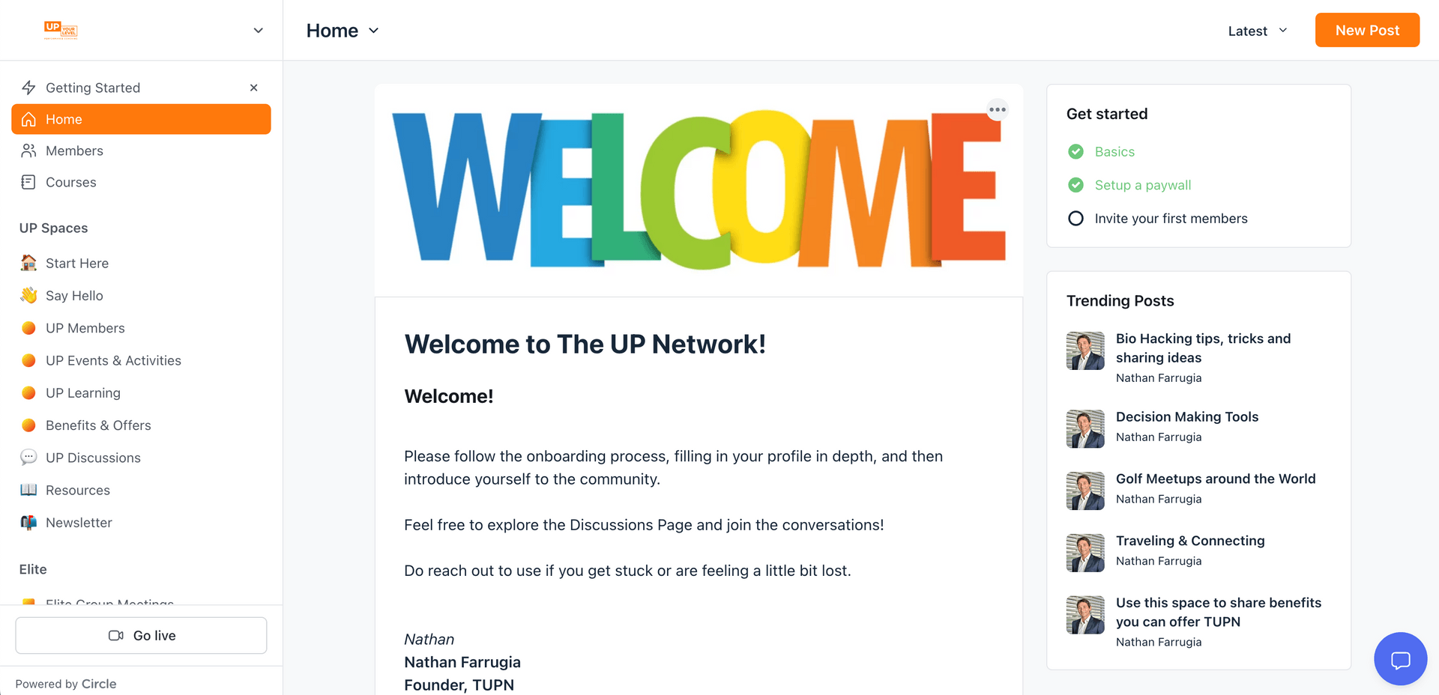
Task: Open the Benefits & Offers space
Action: [98, 425]
